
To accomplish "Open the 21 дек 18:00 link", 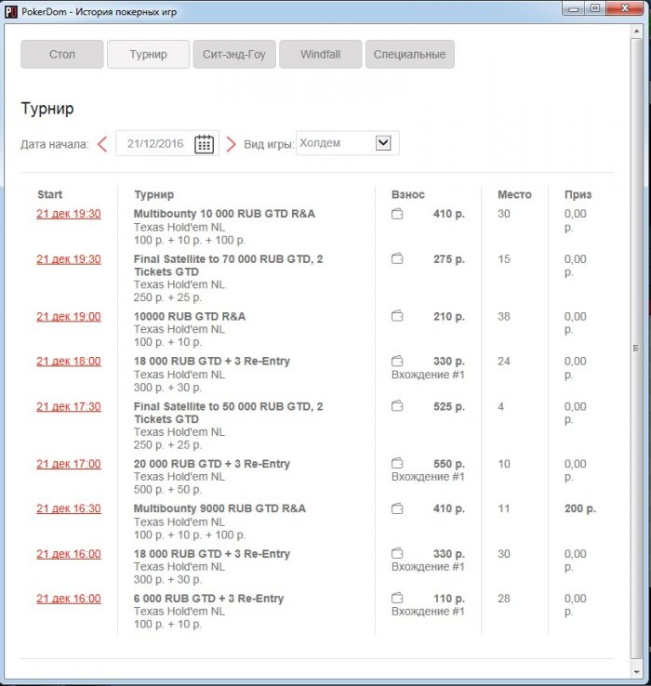I will click(x=69, y=362).
